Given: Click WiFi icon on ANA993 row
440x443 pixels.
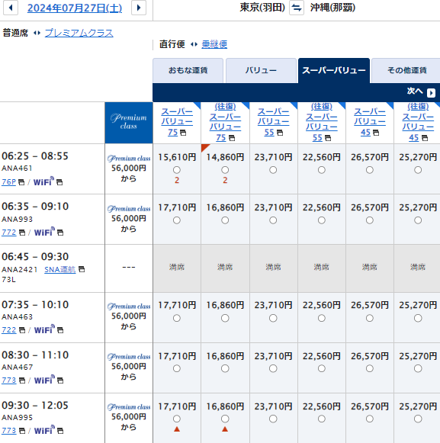Looking at the screenshot, I should pyautogui.click(x=44, y=232).
